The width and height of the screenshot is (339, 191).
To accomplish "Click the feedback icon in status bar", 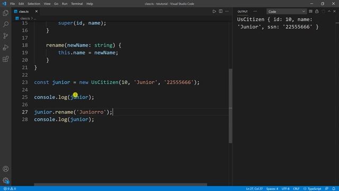I will [327, 189].
